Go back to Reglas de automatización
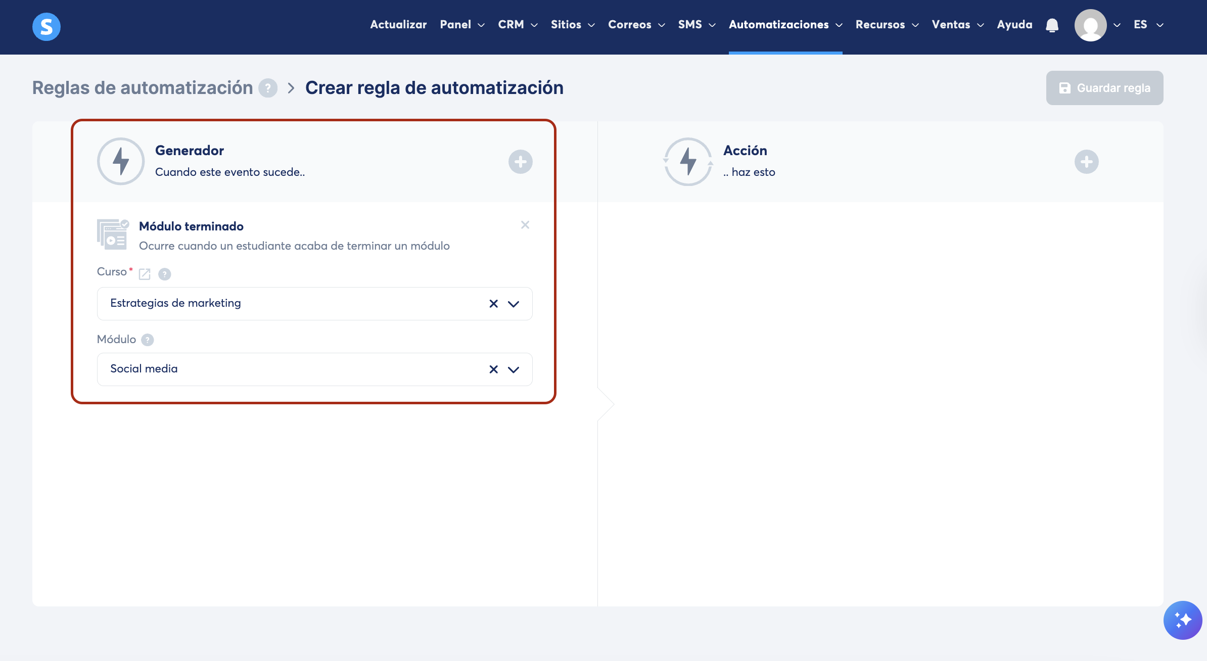The height and width of the screenshot is (661, 1207). [143, 88]
